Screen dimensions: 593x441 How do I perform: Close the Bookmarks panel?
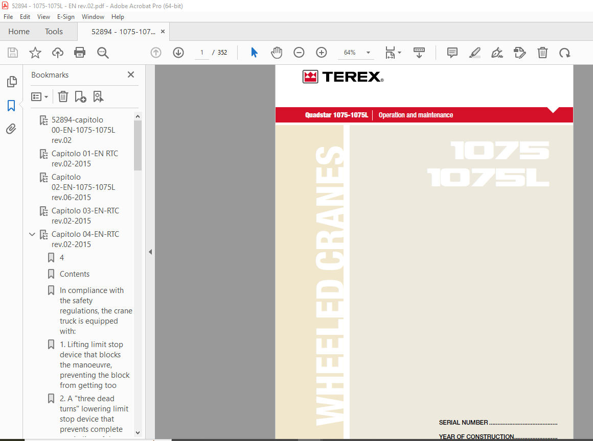pyautogui.click(x=131, y=75)
